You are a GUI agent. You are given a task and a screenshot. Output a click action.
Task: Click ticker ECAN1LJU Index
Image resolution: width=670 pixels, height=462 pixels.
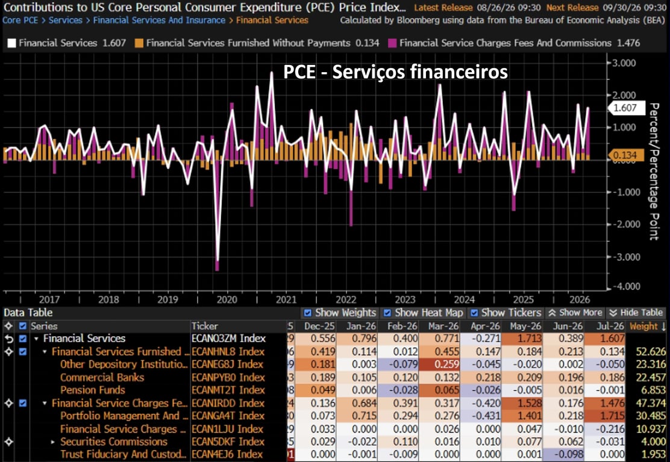tap(227, 429)
